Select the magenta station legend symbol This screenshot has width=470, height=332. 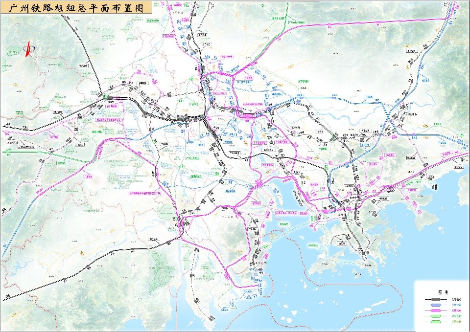pyautogui.click(x=436, y=310)
